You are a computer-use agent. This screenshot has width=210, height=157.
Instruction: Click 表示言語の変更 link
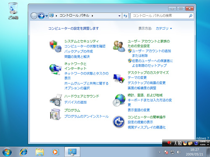coord(139,110)
